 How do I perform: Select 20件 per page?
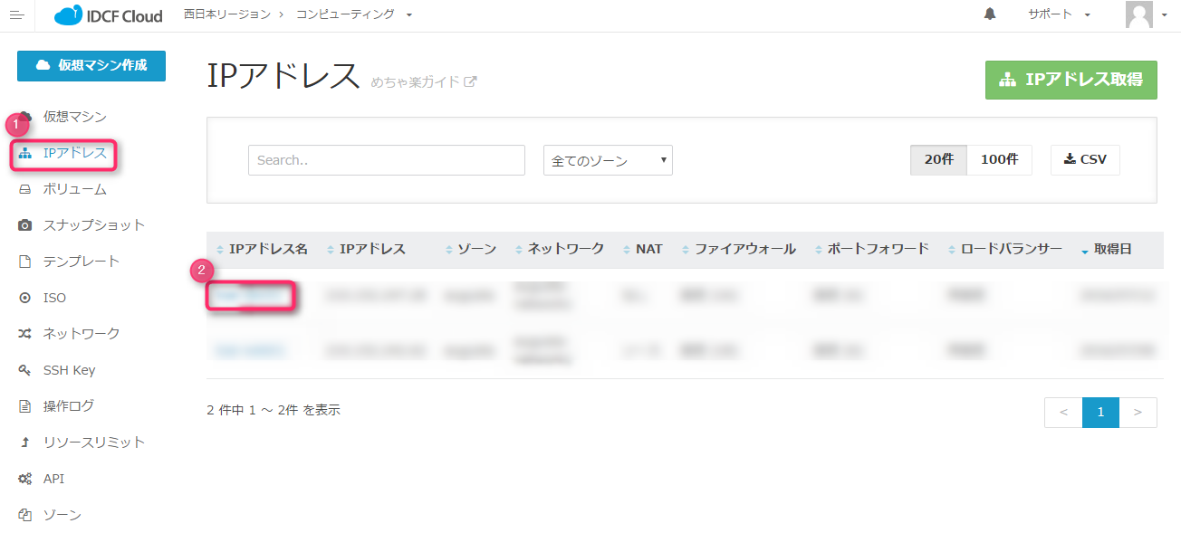tap(939, 159)
